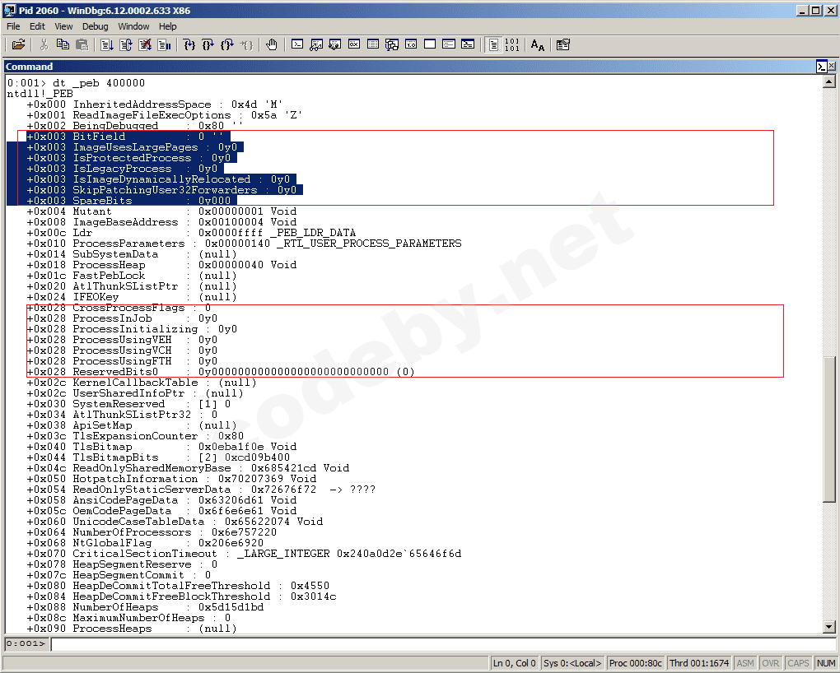
Task: Open the Options icon at the toolbar end
Action: [563, 44]
